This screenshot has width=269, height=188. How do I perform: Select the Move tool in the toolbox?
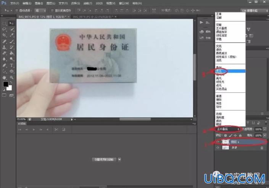point(11,23)
